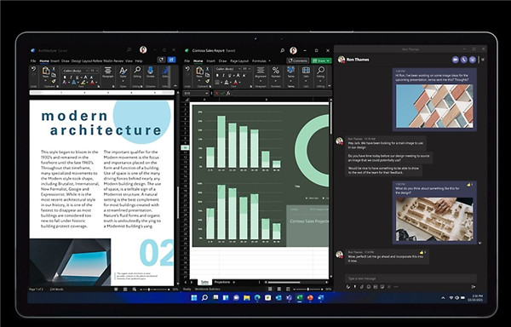Toggle Underline in Excel font group
Image resolution: width=511 pixels, height=327 pixels.
point(229,75)
